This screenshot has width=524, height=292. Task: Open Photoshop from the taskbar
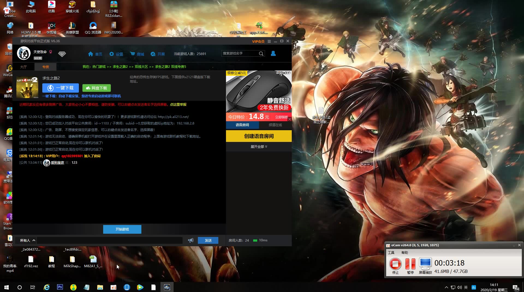60,287
